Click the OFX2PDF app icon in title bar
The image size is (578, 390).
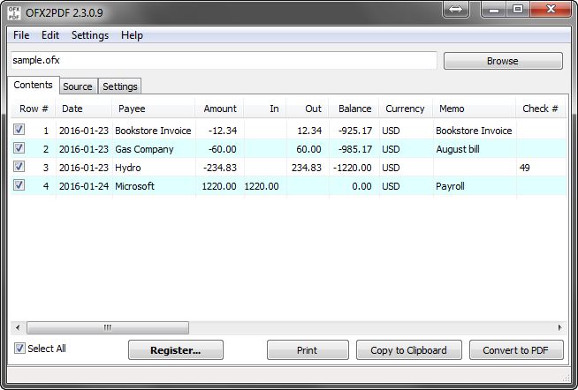point(14,13)
